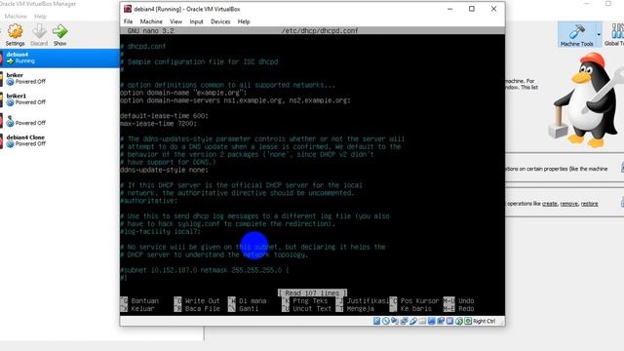Click nano 'Undo' shortcut label

click(466, 301)
